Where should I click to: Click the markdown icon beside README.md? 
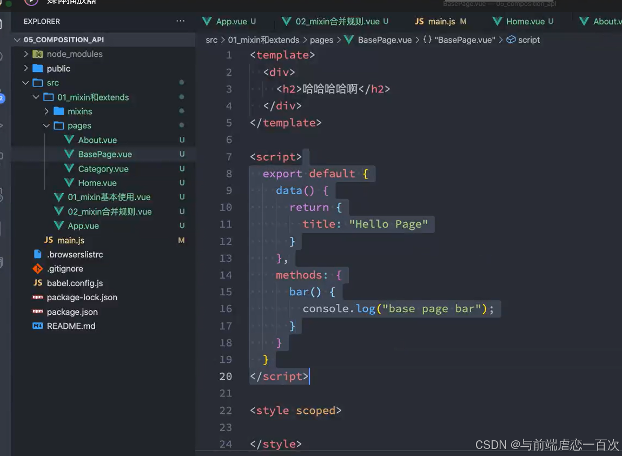(x=38, y=326)
